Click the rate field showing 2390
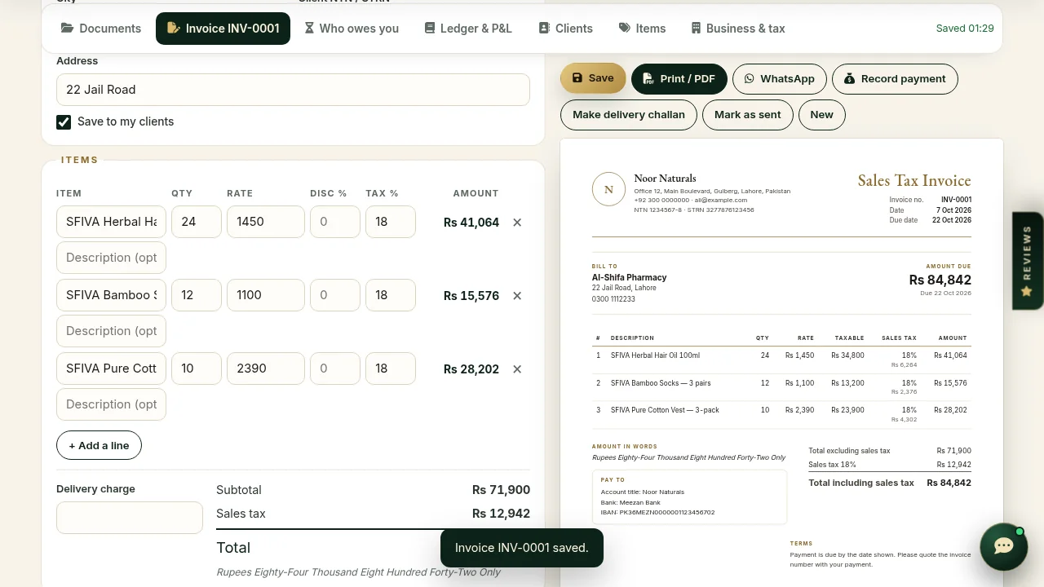The height and width of the screenshot is (587, 1044). (266, 369)
